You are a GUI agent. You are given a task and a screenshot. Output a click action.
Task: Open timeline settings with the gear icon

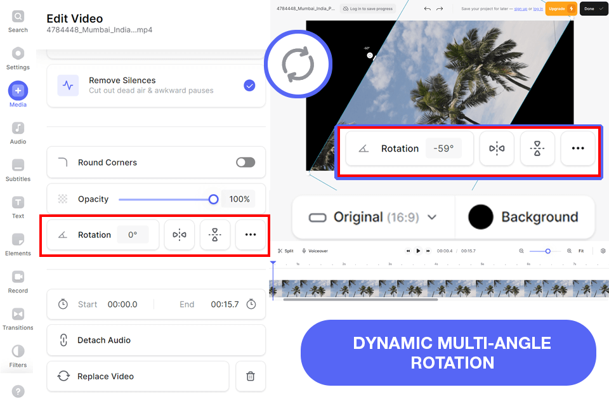coord(603,251)
